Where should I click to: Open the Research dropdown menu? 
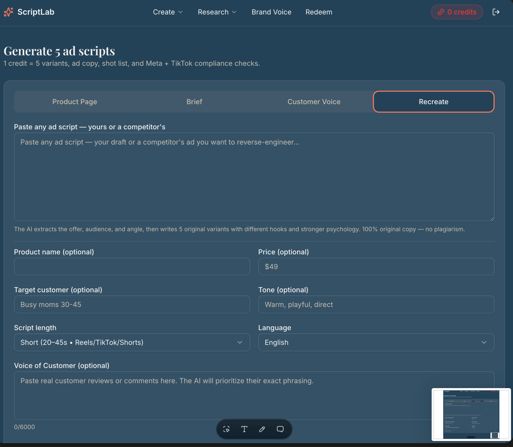tap(217, 12)
